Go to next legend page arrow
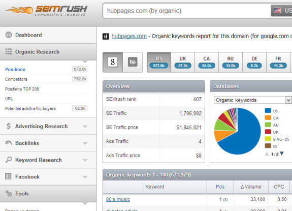 point(281,154)
